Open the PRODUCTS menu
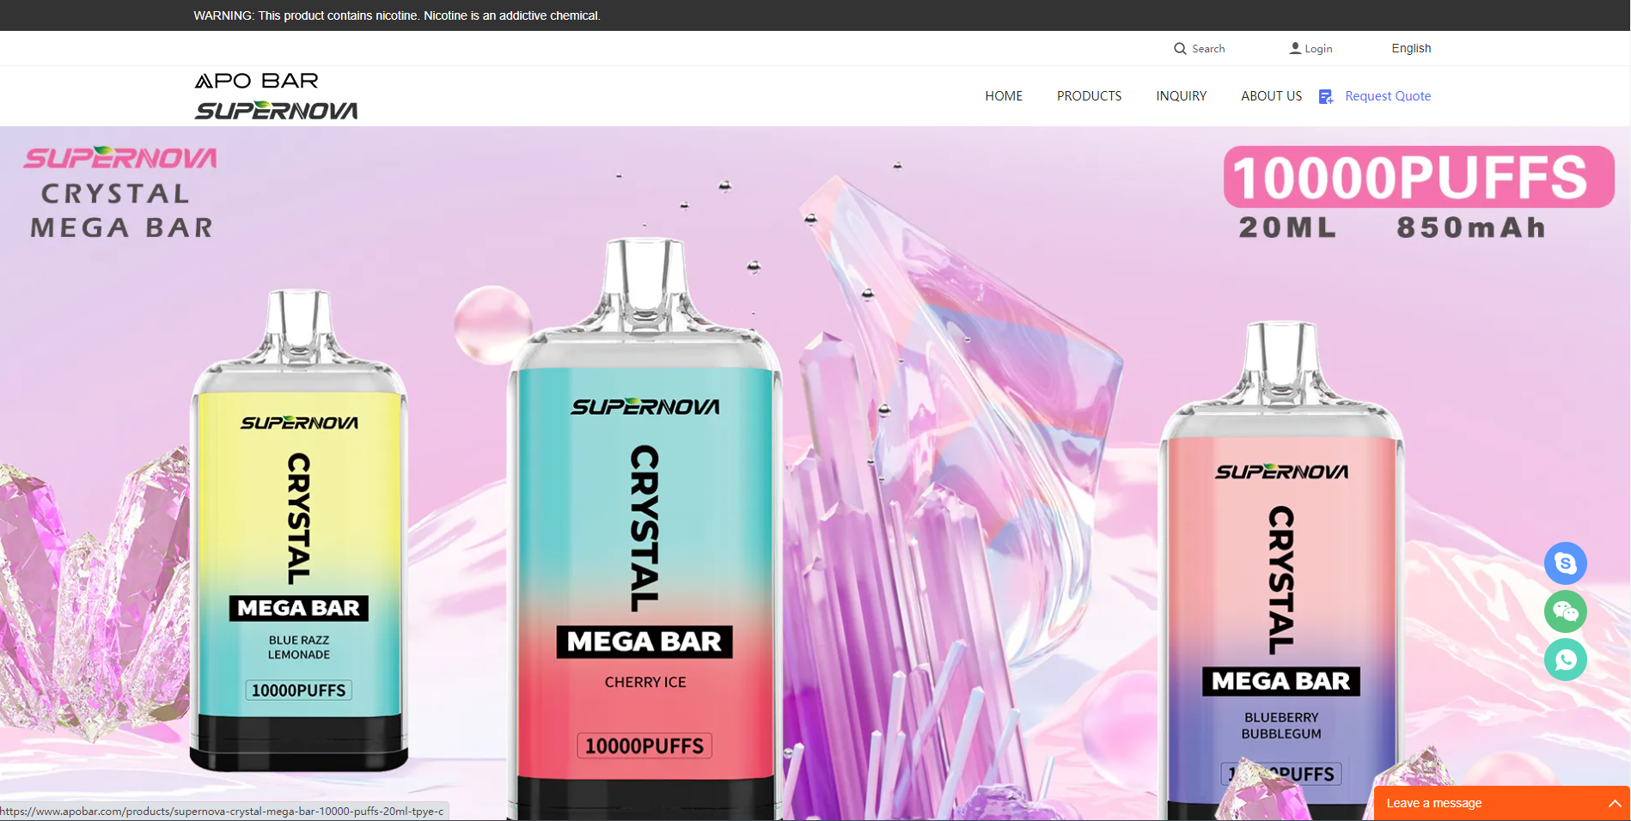 (1089, 96)
